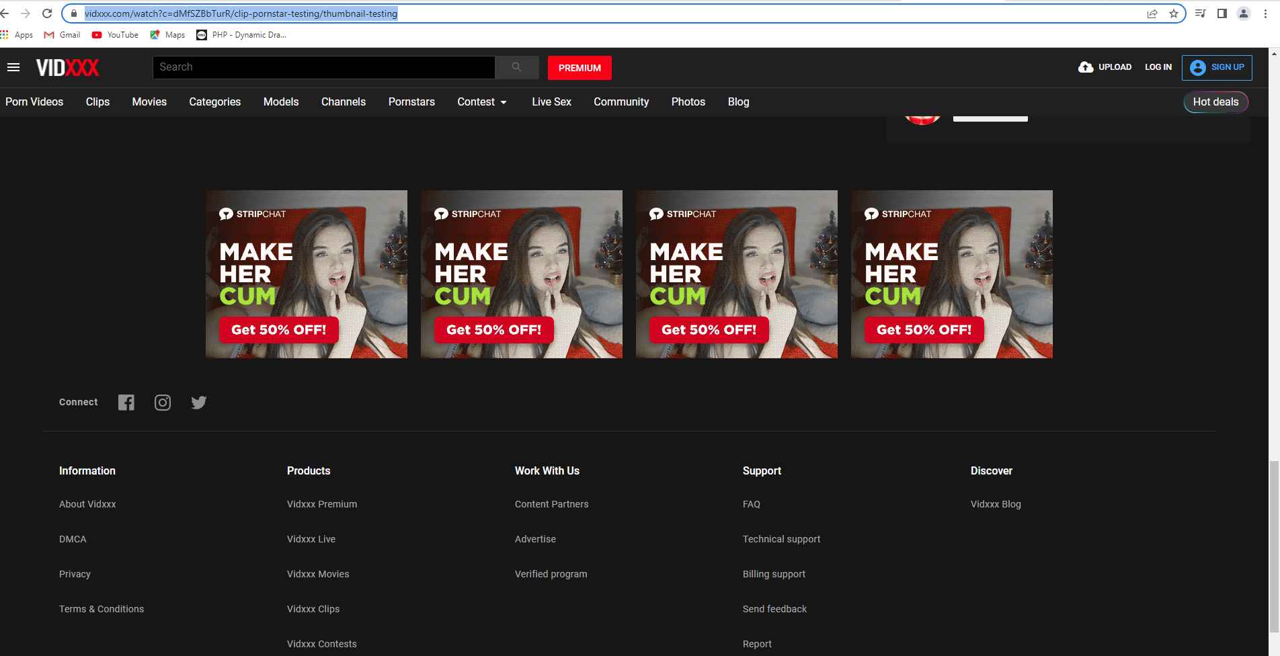1280x656 pixels.
Task: Click last Stripchat ad banner
Action: (952, 274)
